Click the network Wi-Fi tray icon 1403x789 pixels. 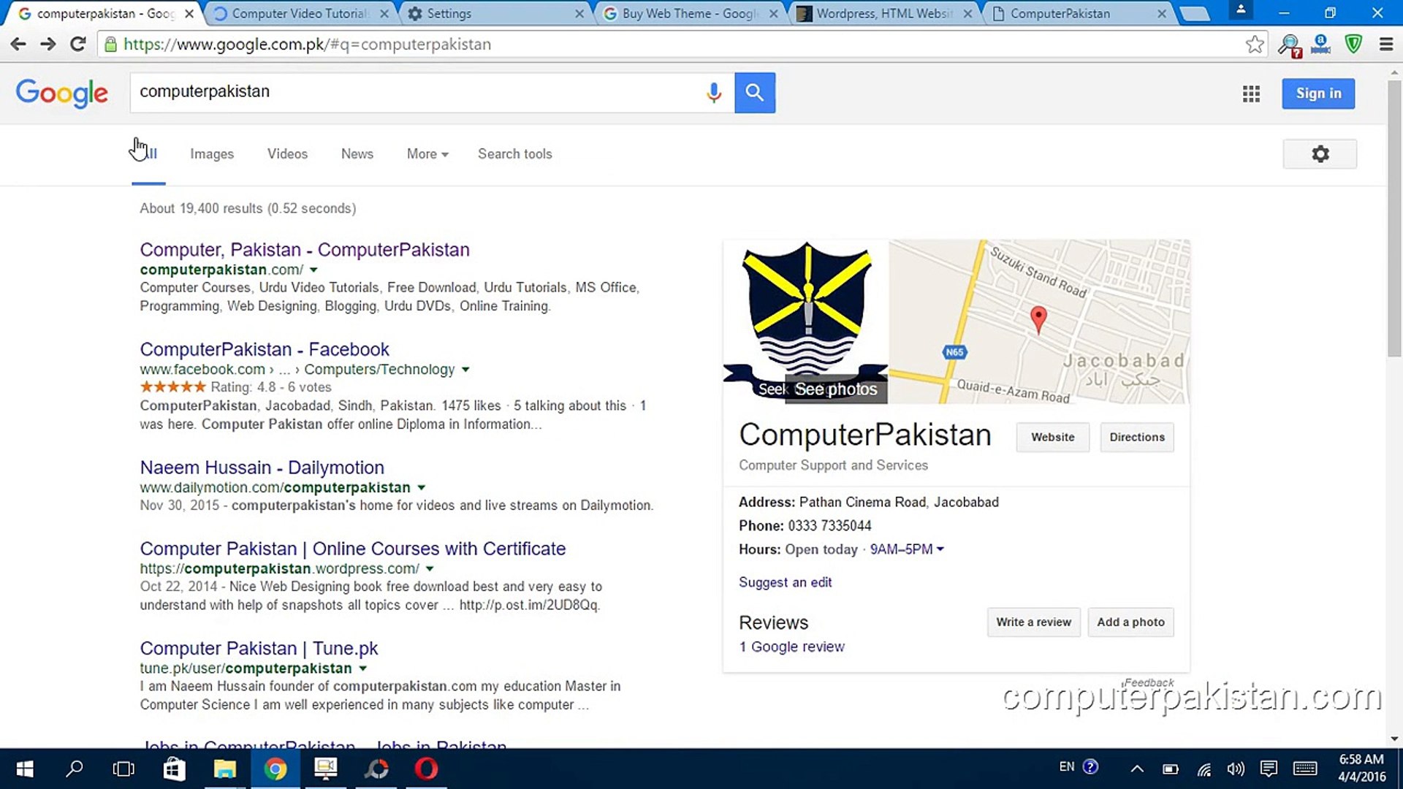pos(1204,769)
